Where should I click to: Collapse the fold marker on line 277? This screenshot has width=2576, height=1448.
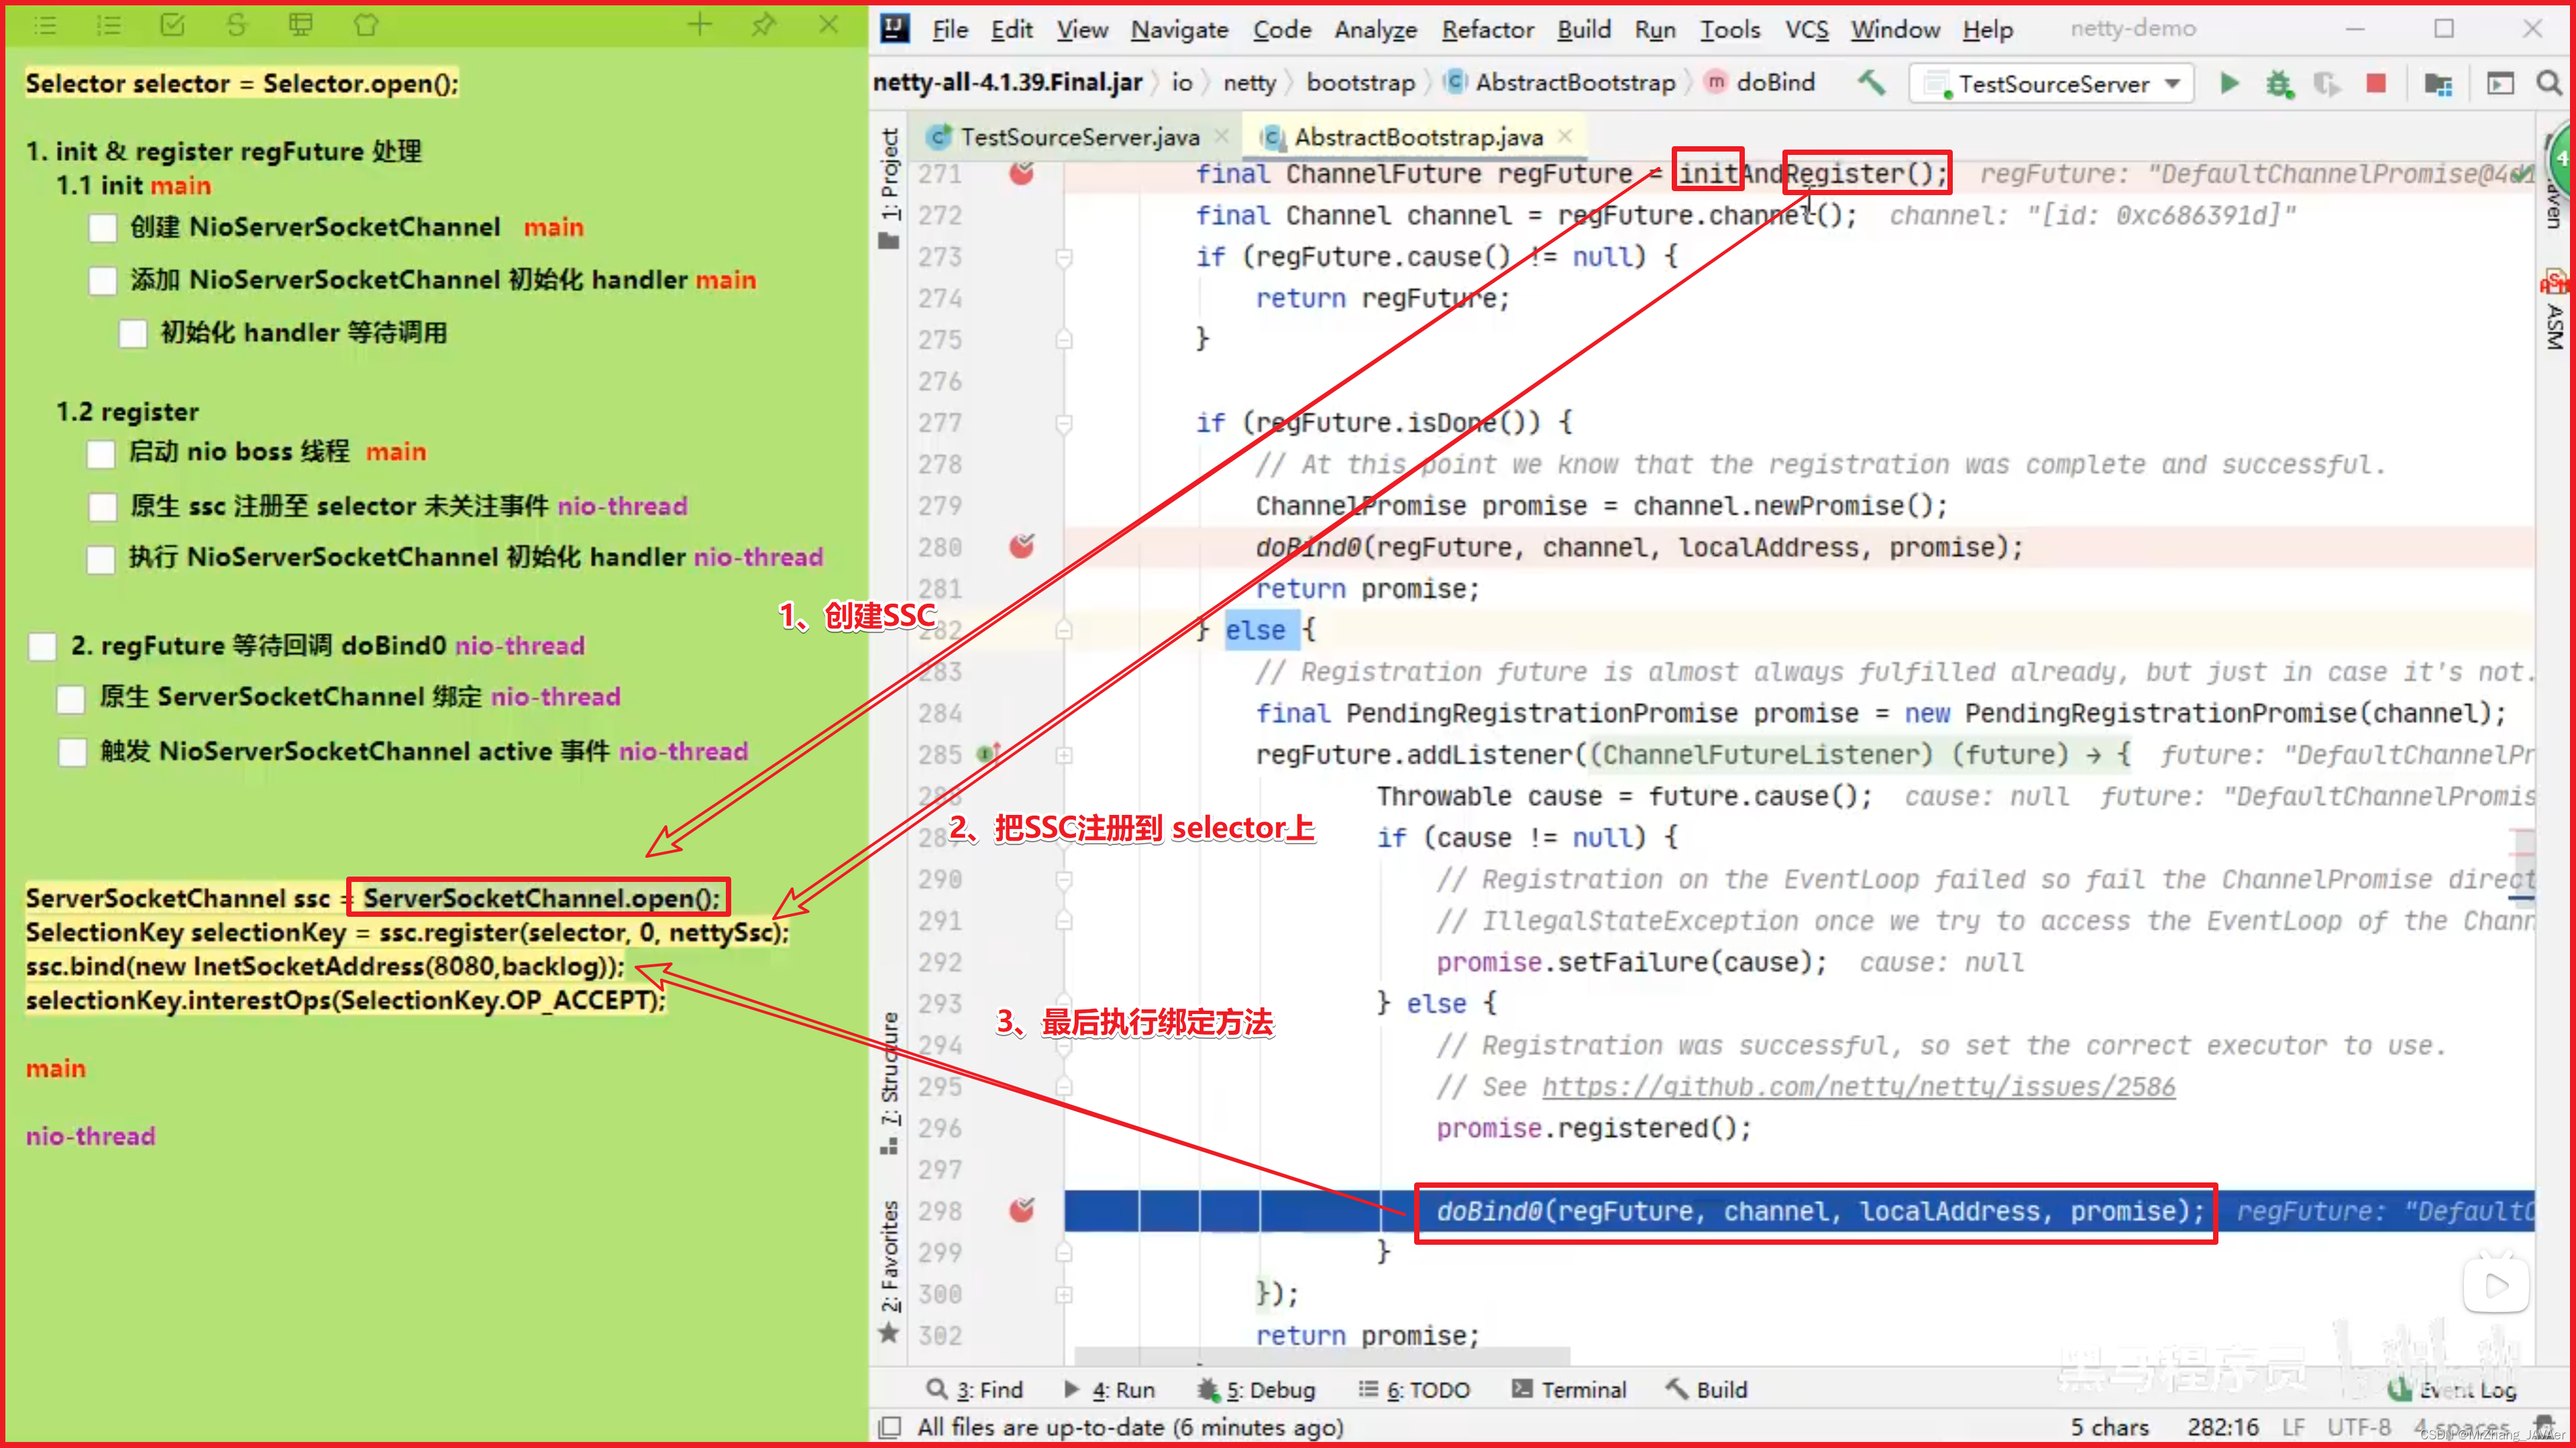pyautogui.click(x=1064, y=423)
